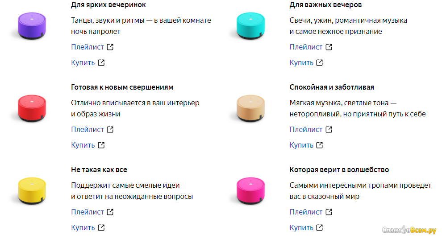The height and width of the screenshot is (239, 442).
Task: Select the turquoise speaker image
Action: tap(250, 25)
